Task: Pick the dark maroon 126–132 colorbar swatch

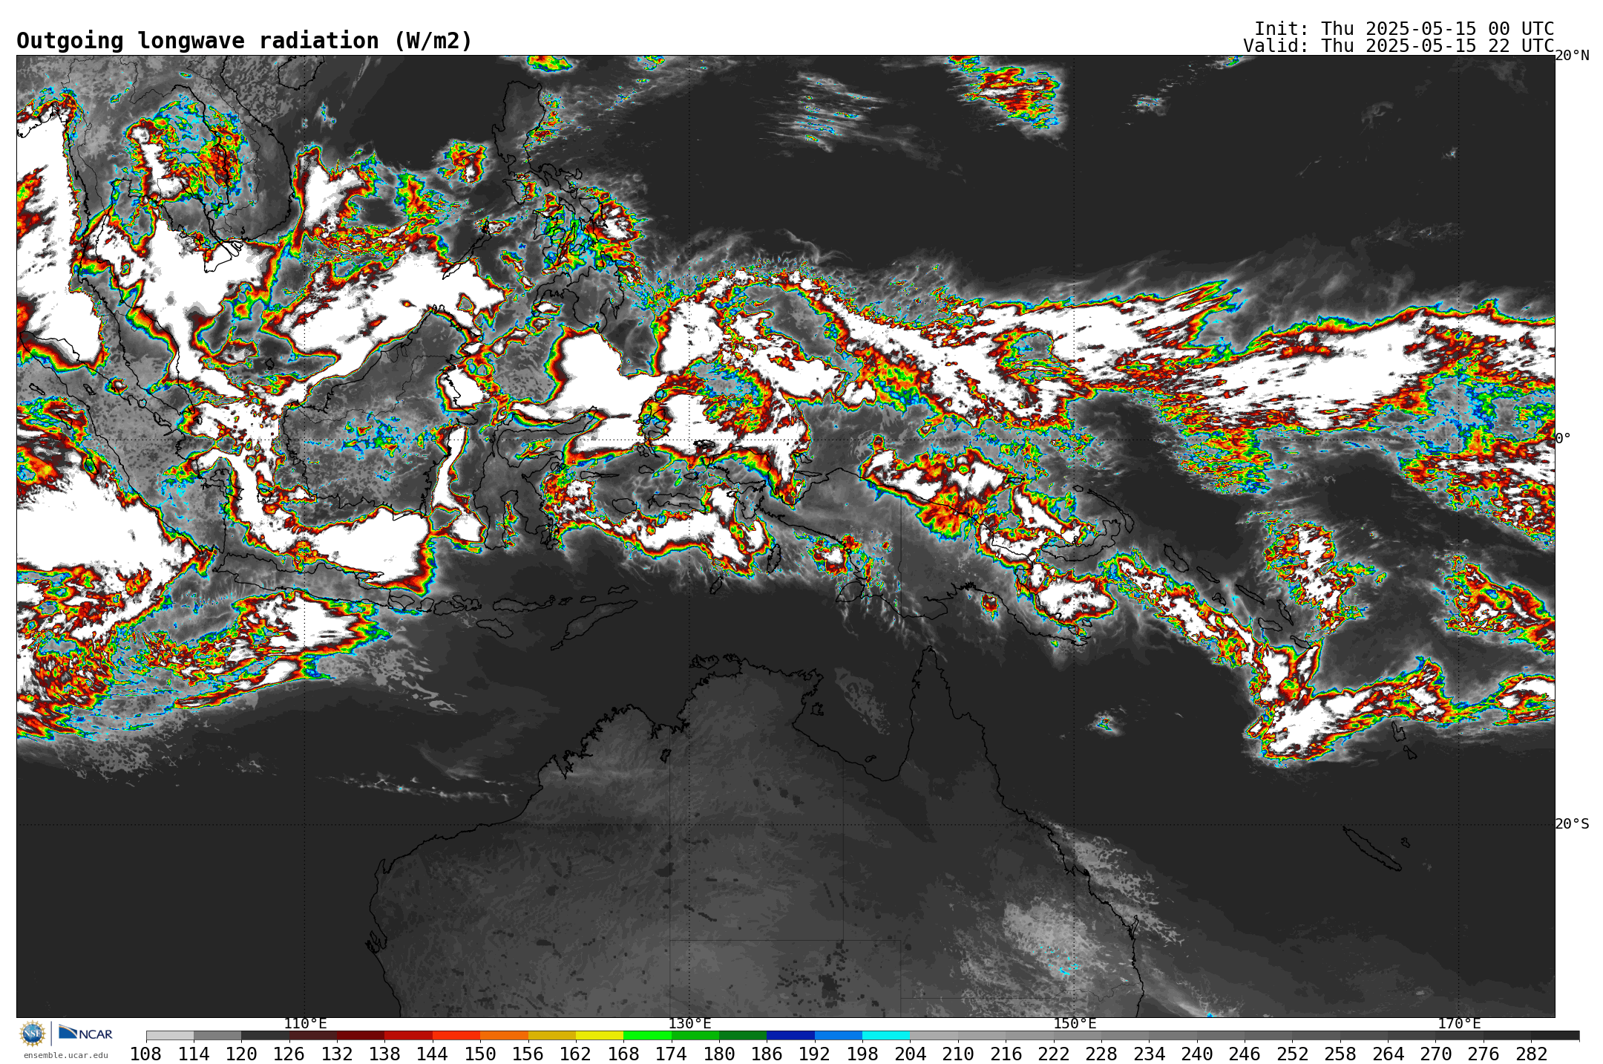Action: 313,1035
